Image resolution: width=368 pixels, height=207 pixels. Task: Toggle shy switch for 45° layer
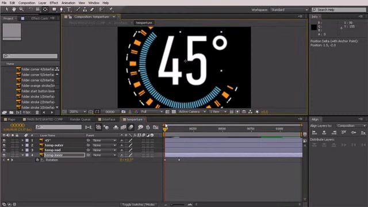[121, 140]
